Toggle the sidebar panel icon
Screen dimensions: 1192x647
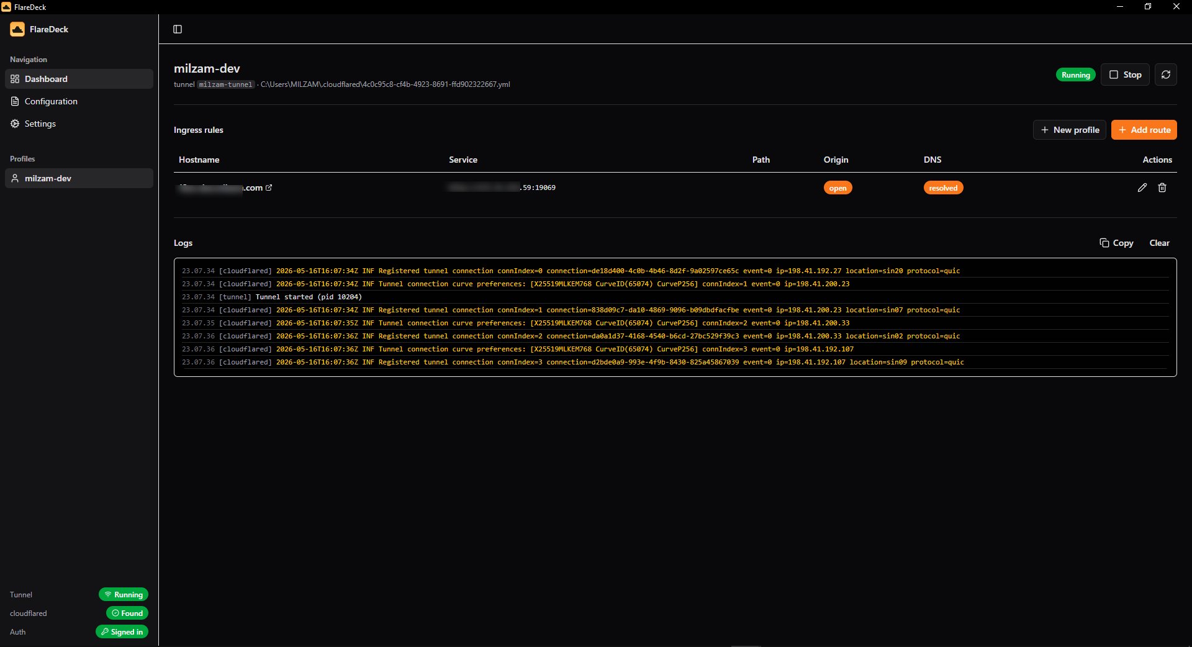178,29
